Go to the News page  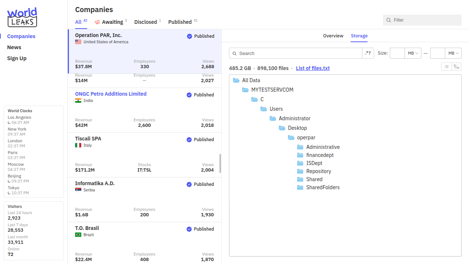click(14, 47)
